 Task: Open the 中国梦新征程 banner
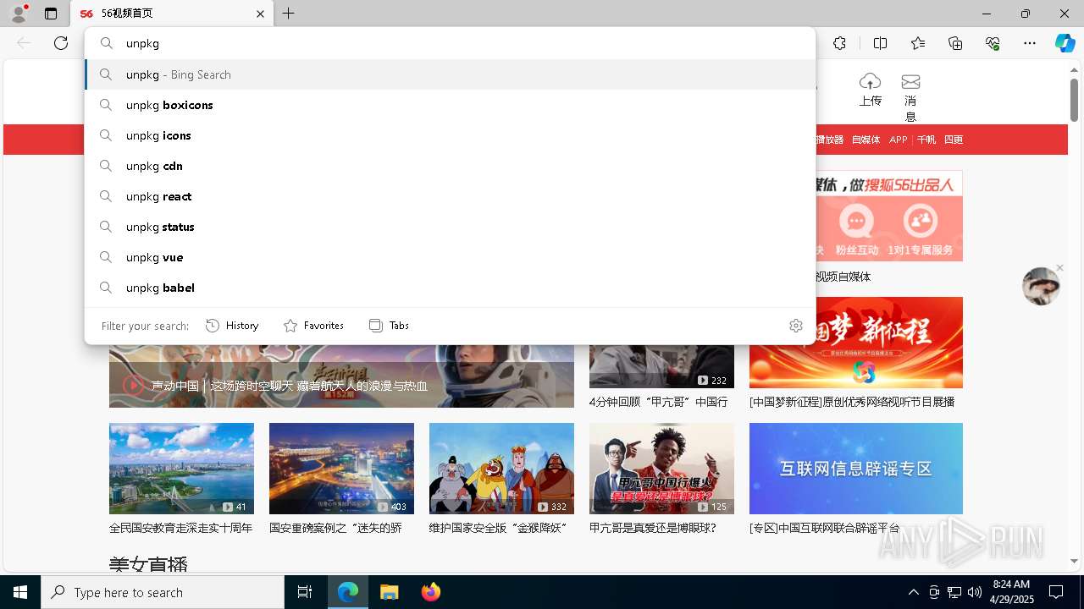point(856,343)
